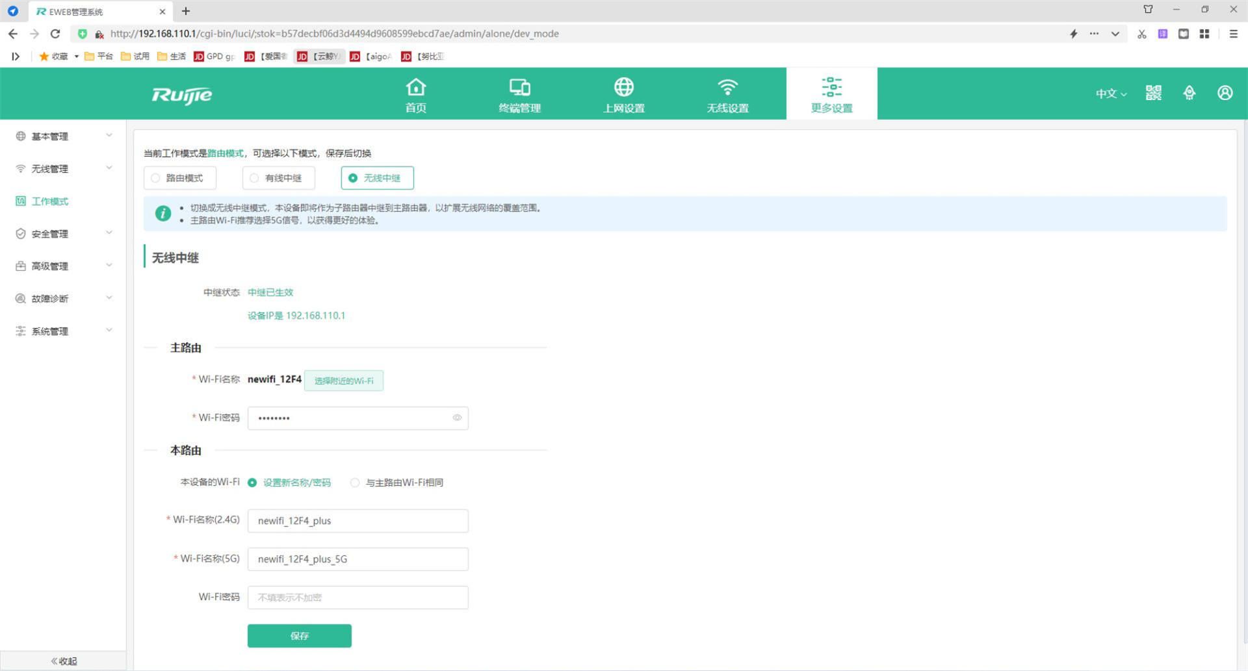Image resolution: width=1248 pixels, height=671 pixels.
Task: Select 工作模式 in the sidebar
Action: click(x=50, y=201)
